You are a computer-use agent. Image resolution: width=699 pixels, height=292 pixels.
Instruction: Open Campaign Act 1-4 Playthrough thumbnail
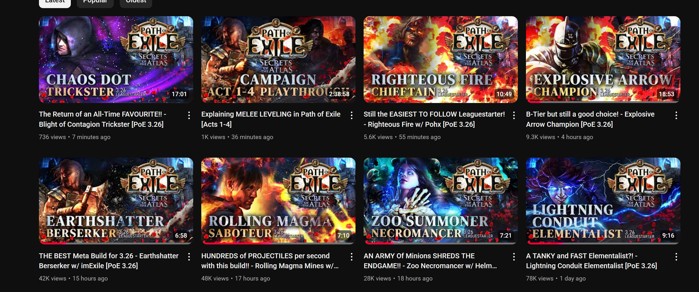click(278, 59)
